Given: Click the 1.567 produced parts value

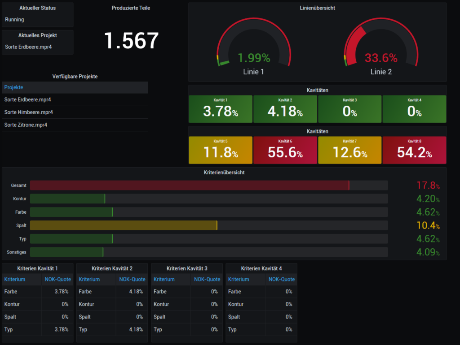Looking at the screenshot, I should 131,41.
